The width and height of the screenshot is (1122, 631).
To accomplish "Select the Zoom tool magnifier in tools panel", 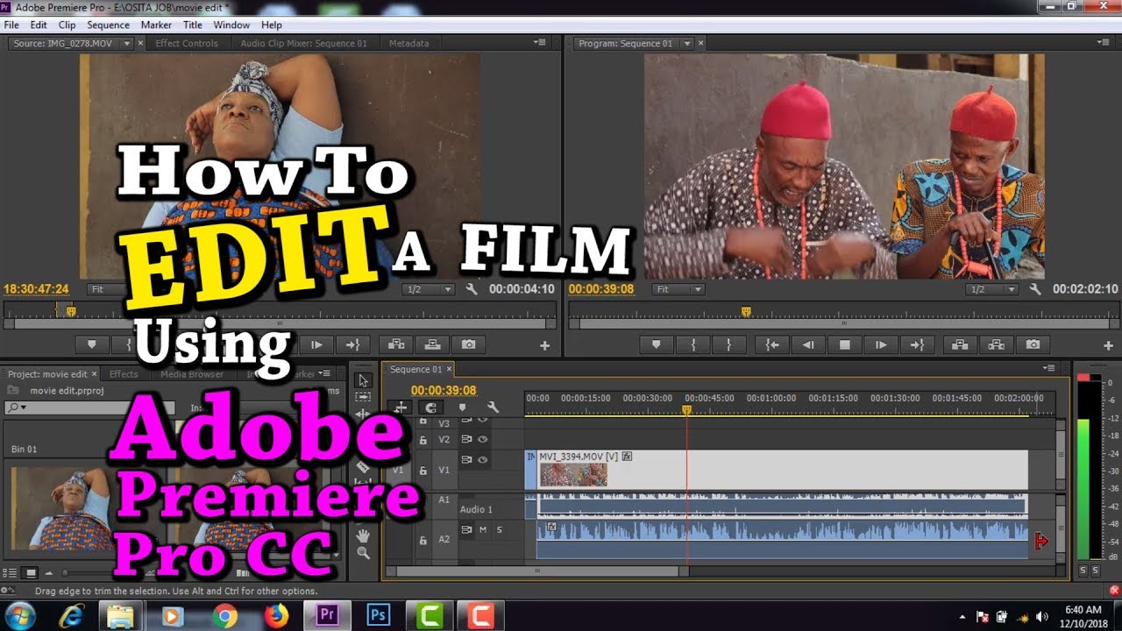I will 364,553.
